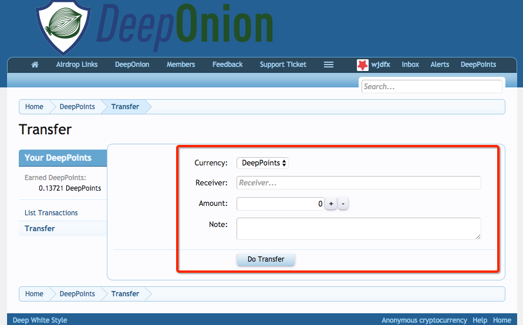Open wjdfx's red star avatar
Screen dimensions: 523x325
363,65
